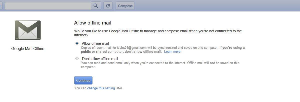This screenshot has width=300, height=102.
Task: Click the partially visible button left of search box
Action: (x=1, y=6)
